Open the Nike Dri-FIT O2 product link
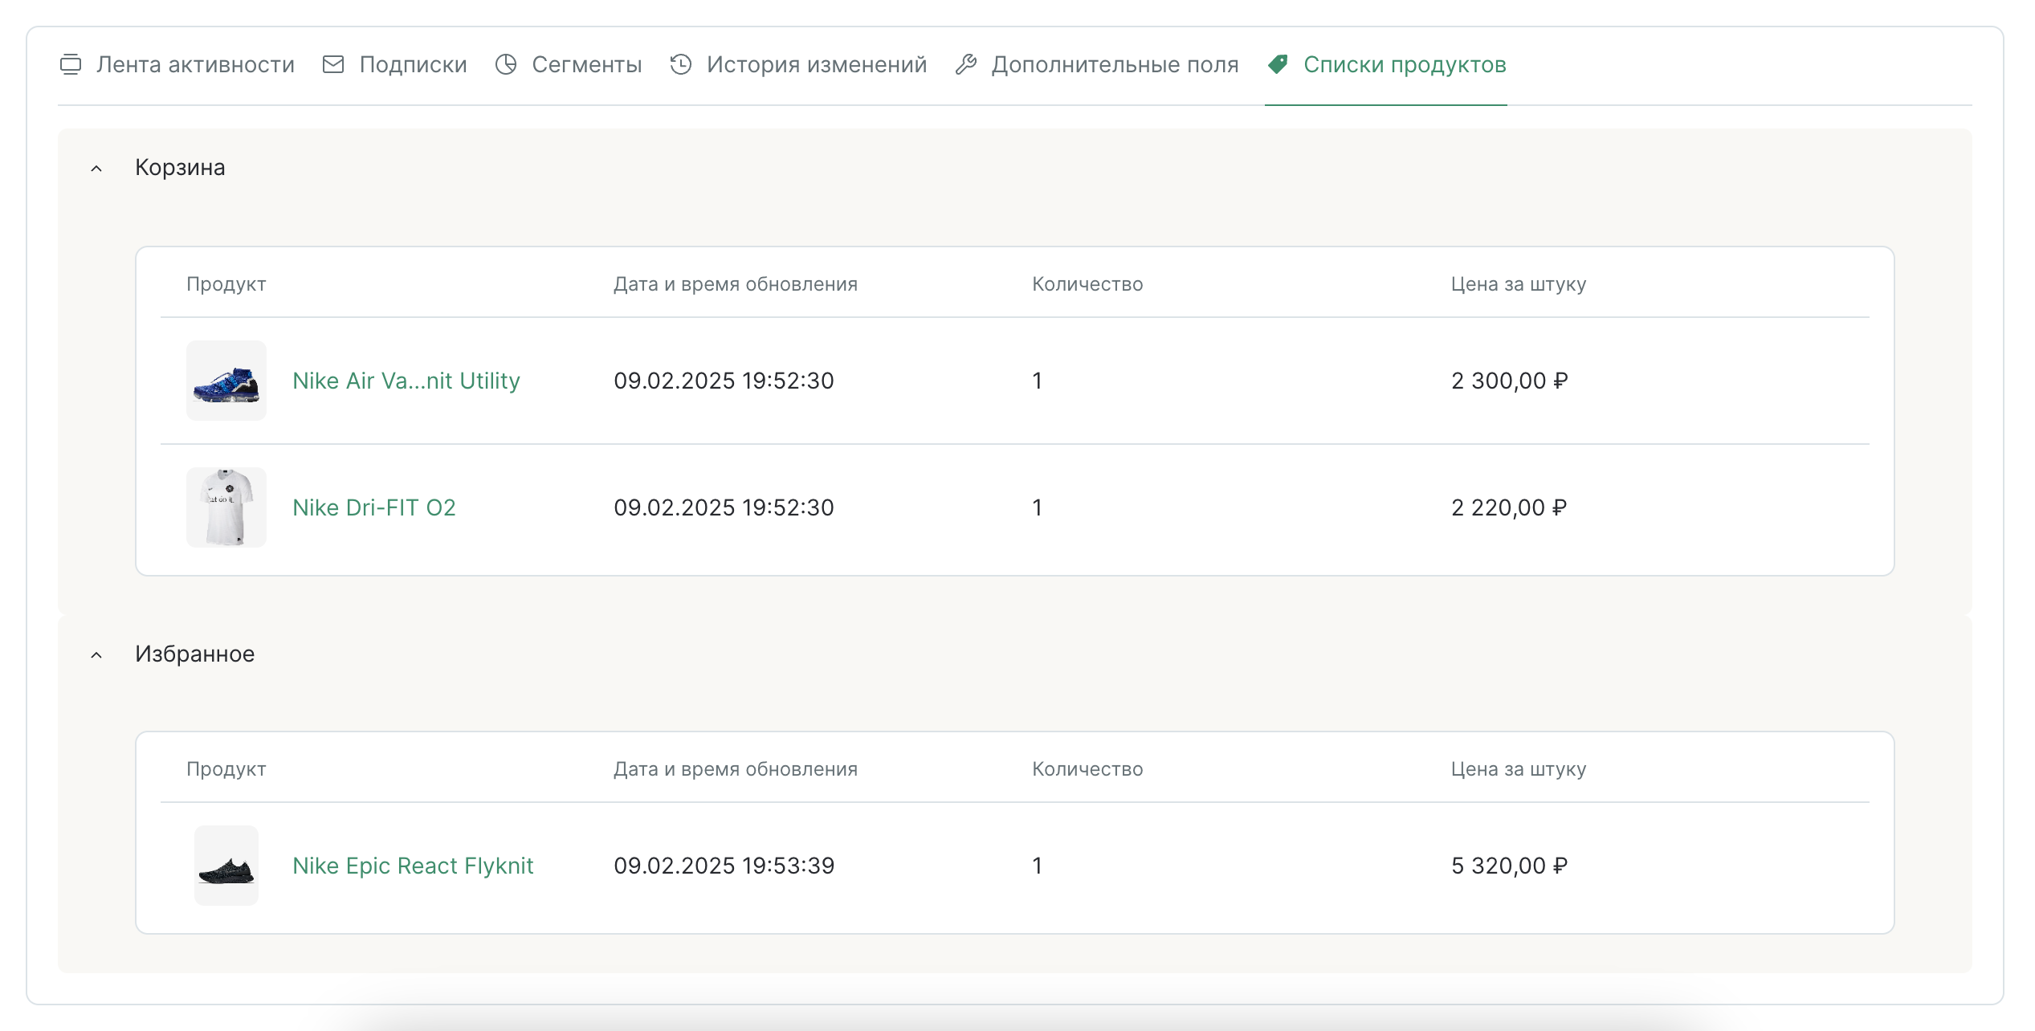2035x1031 pixels. [x=374, y=507]
